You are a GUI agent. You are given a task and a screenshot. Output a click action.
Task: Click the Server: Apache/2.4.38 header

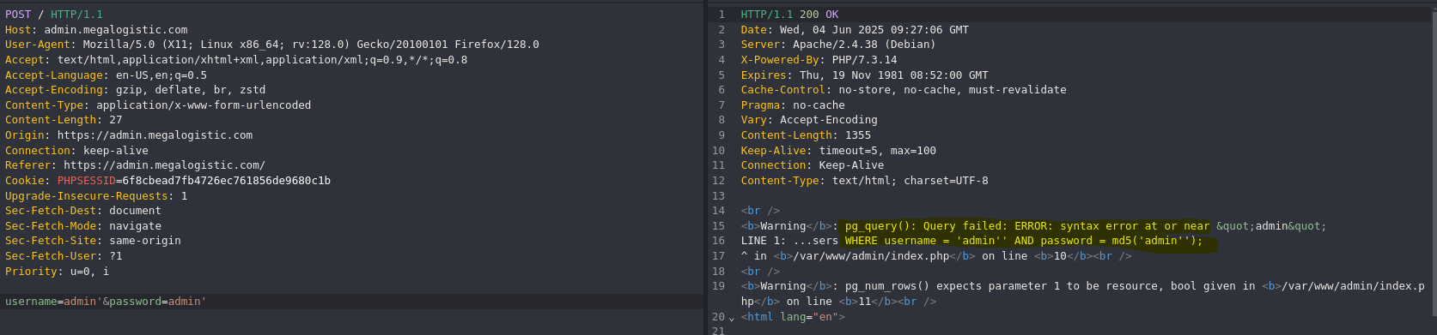(x=838, y=45)
